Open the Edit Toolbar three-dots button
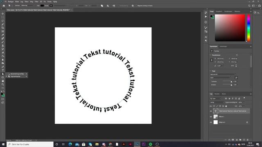This screenshot has height=147, width=262. pos(3,88)
